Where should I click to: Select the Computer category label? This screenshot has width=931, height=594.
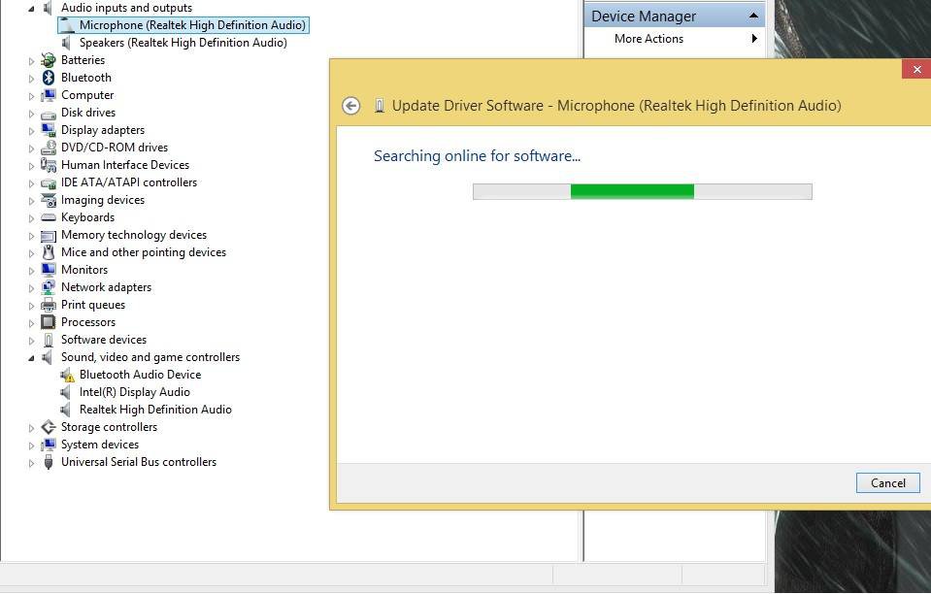tap(87, 95)
